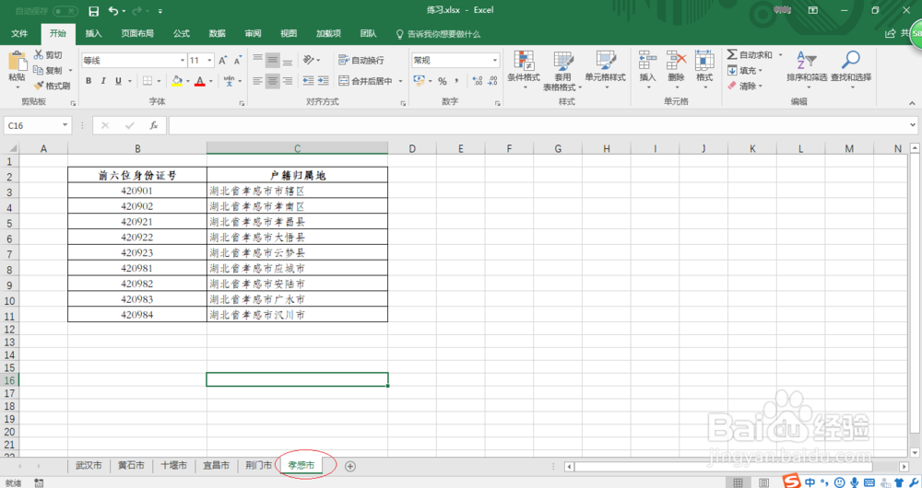Toggle middle vertical alignment
922x488 pixels.
pos(272,60)
